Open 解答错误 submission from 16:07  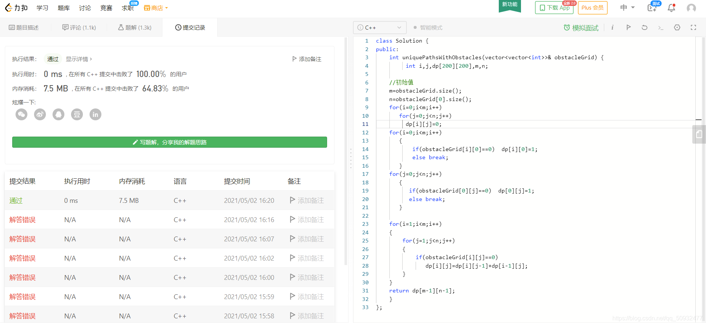(23, 239)
